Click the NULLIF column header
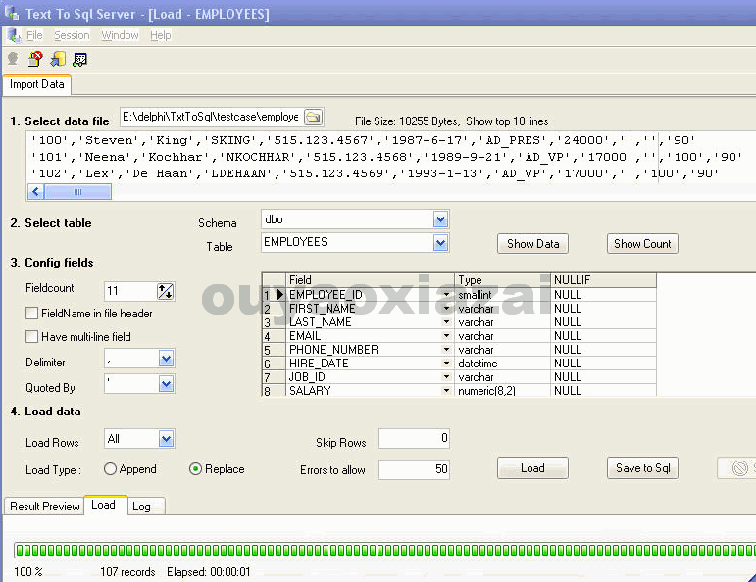Viewport: 756px width, 582px height. click(603, 280)
